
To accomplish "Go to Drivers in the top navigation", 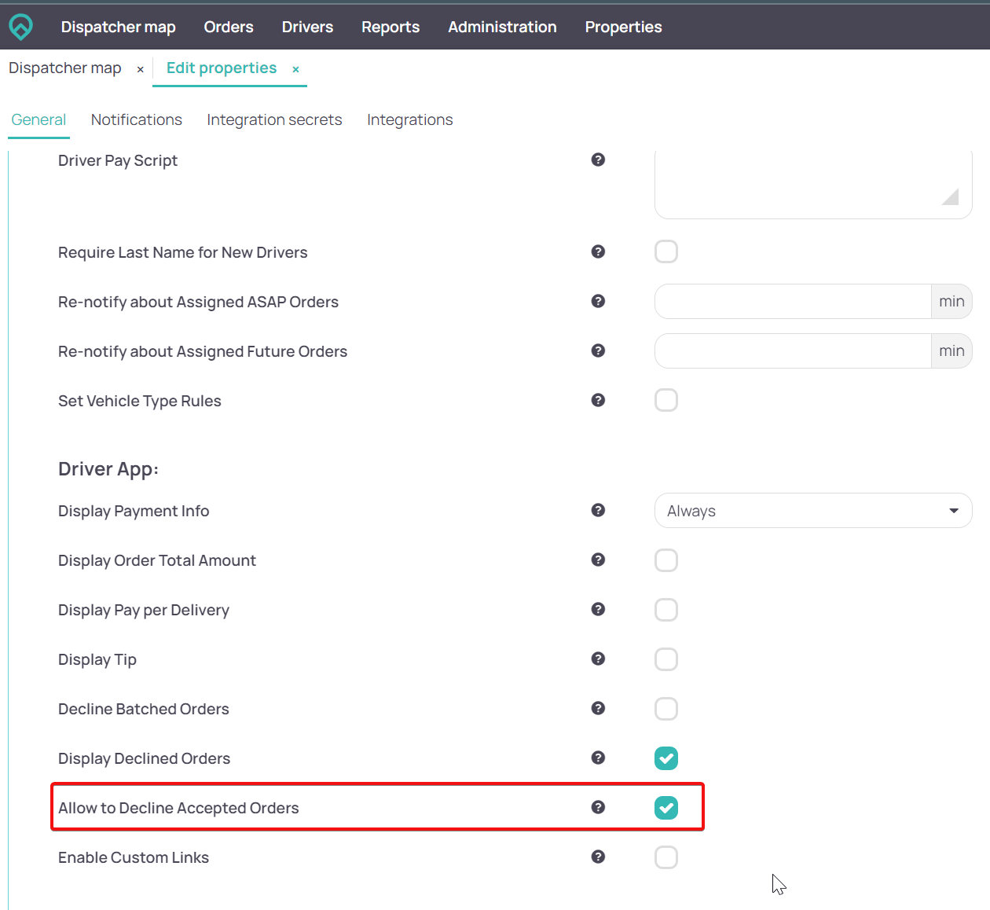I will tap(307, 27).
